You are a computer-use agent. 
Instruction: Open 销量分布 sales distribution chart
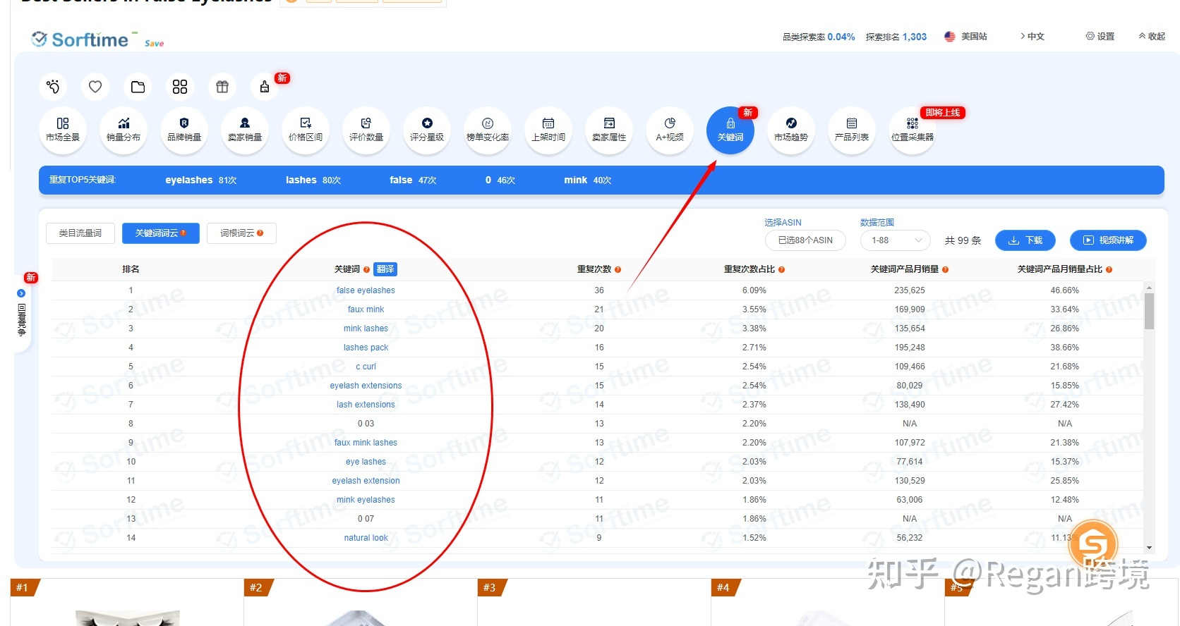124,130
